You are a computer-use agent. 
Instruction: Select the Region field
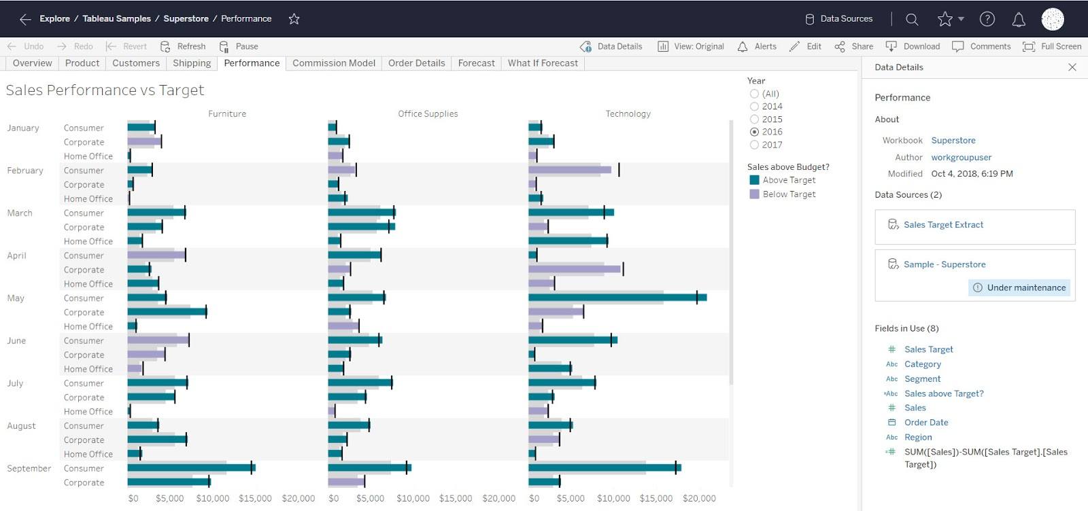tap(918, 438)
